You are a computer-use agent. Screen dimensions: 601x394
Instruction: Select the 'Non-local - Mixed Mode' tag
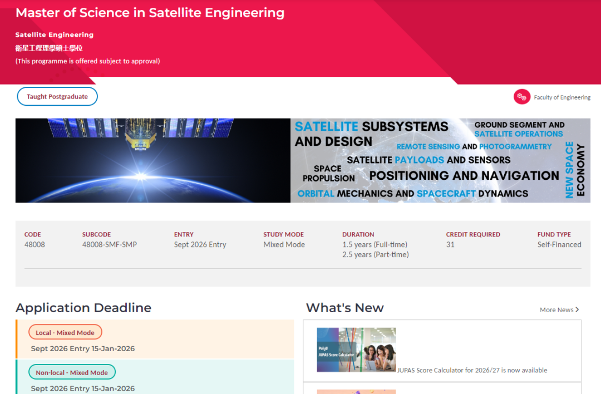72,372
